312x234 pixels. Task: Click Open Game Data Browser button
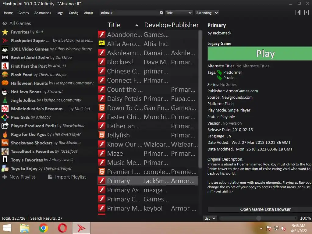260,209
